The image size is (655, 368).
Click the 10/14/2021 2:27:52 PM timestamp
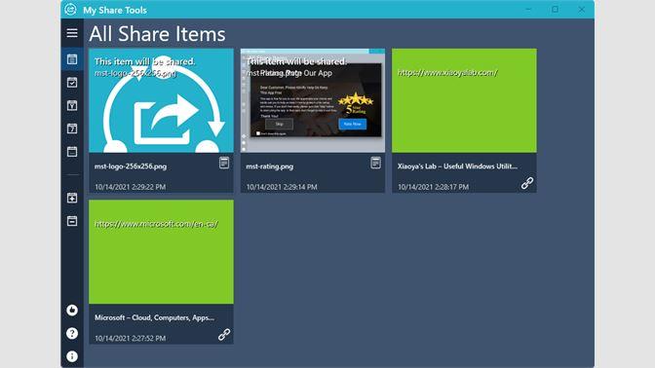click(130, 338)
